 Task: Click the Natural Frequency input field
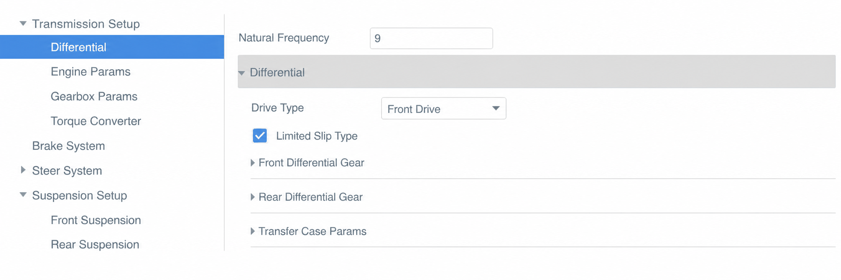431,38
